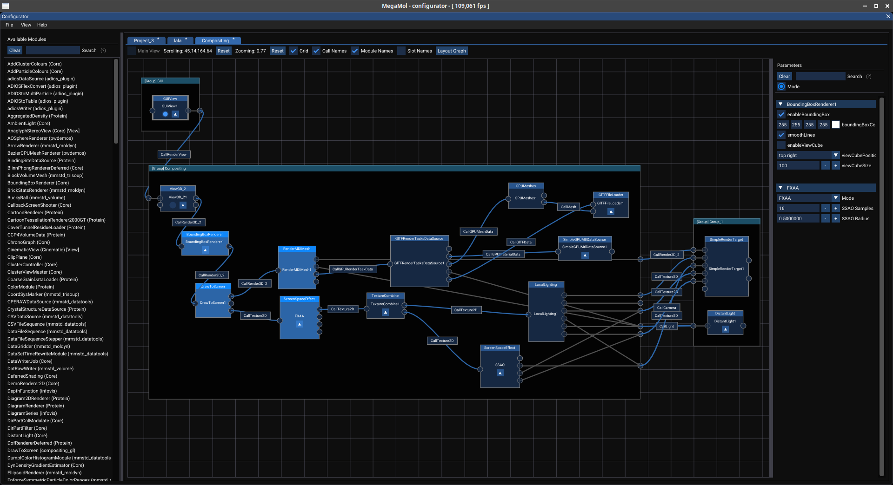
Task: Click the white boundingBoxColor swatch
Action: click(x=836, y=125)
